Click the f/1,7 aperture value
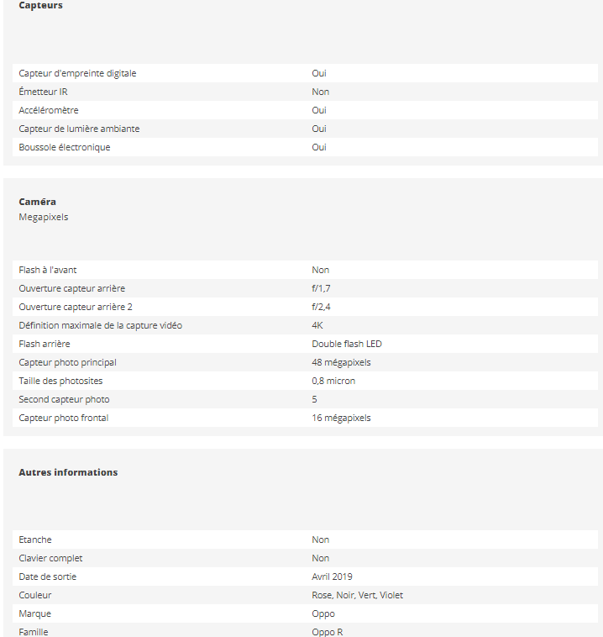The width and height of the screenshot is (603, 637). click(321, 288)
